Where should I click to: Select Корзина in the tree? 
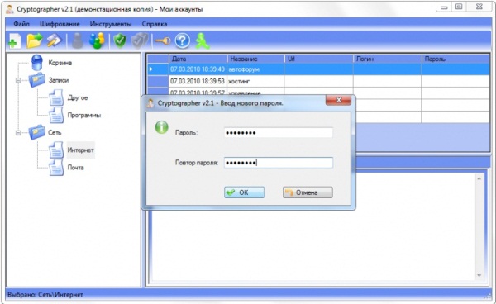60,63
